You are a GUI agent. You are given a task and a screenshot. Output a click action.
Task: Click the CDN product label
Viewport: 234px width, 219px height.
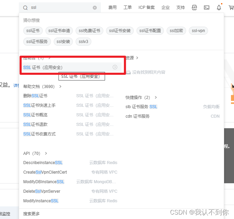point(215,116)
